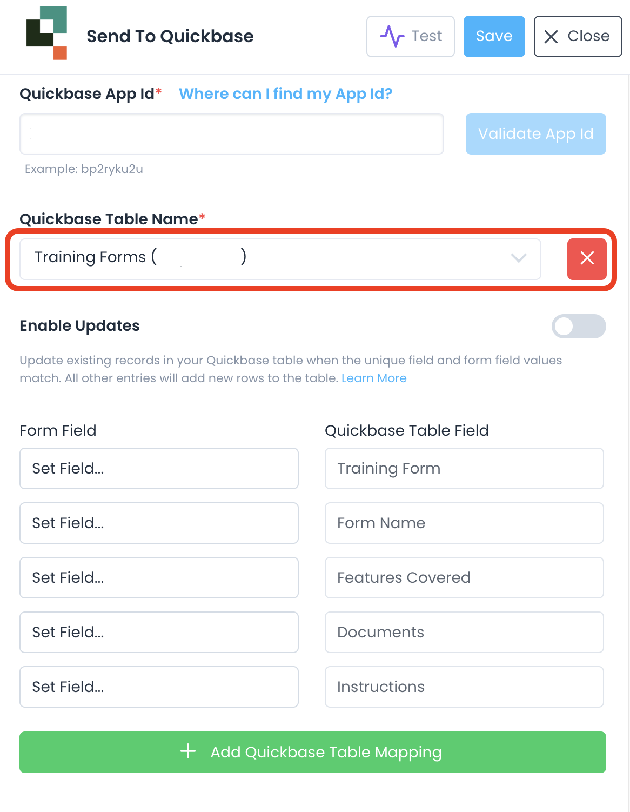Viewport: 630px width, 812px height.
Task: Select the Documents table field box
Action: click(x=464, y=632)
